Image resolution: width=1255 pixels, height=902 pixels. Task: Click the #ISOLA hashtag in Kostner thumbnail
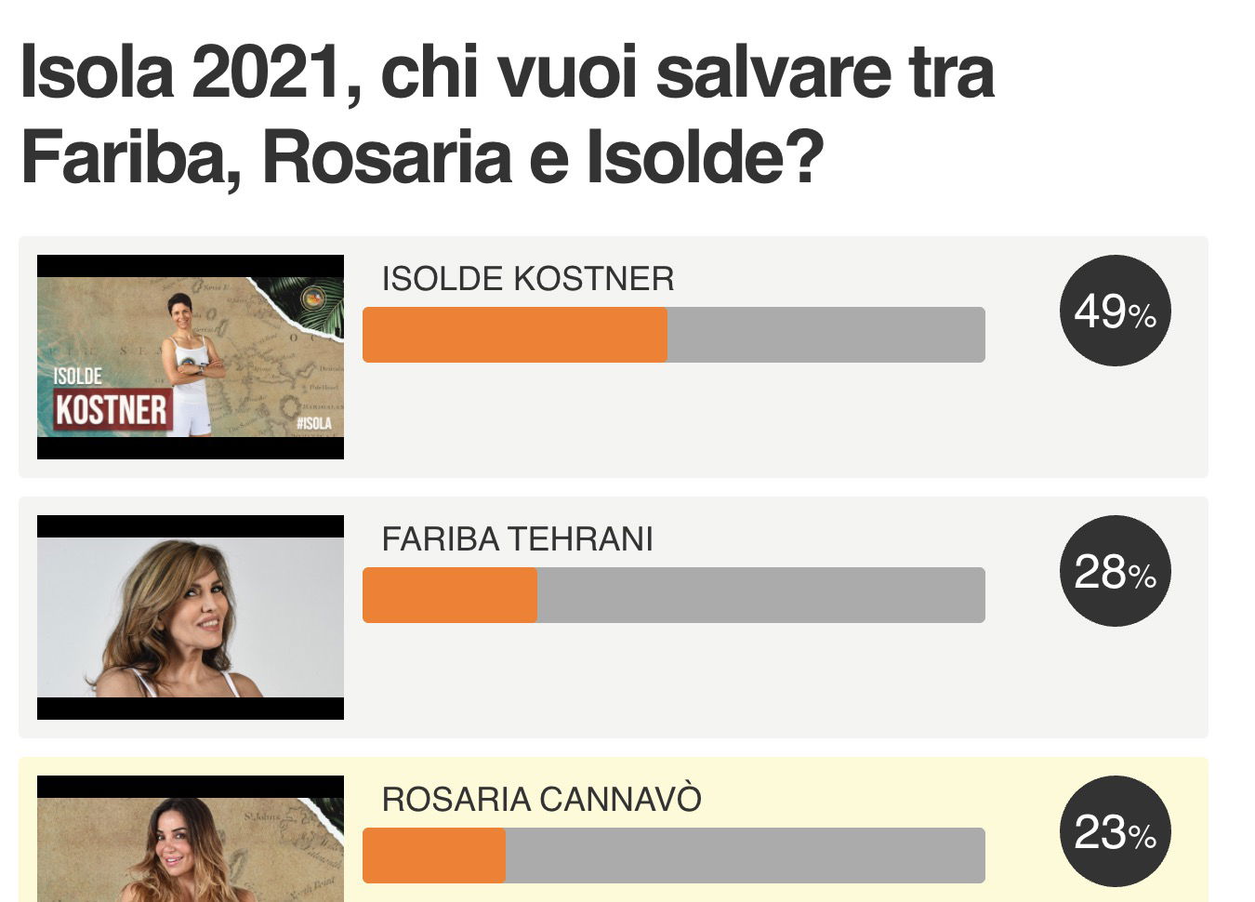(314, 423)
